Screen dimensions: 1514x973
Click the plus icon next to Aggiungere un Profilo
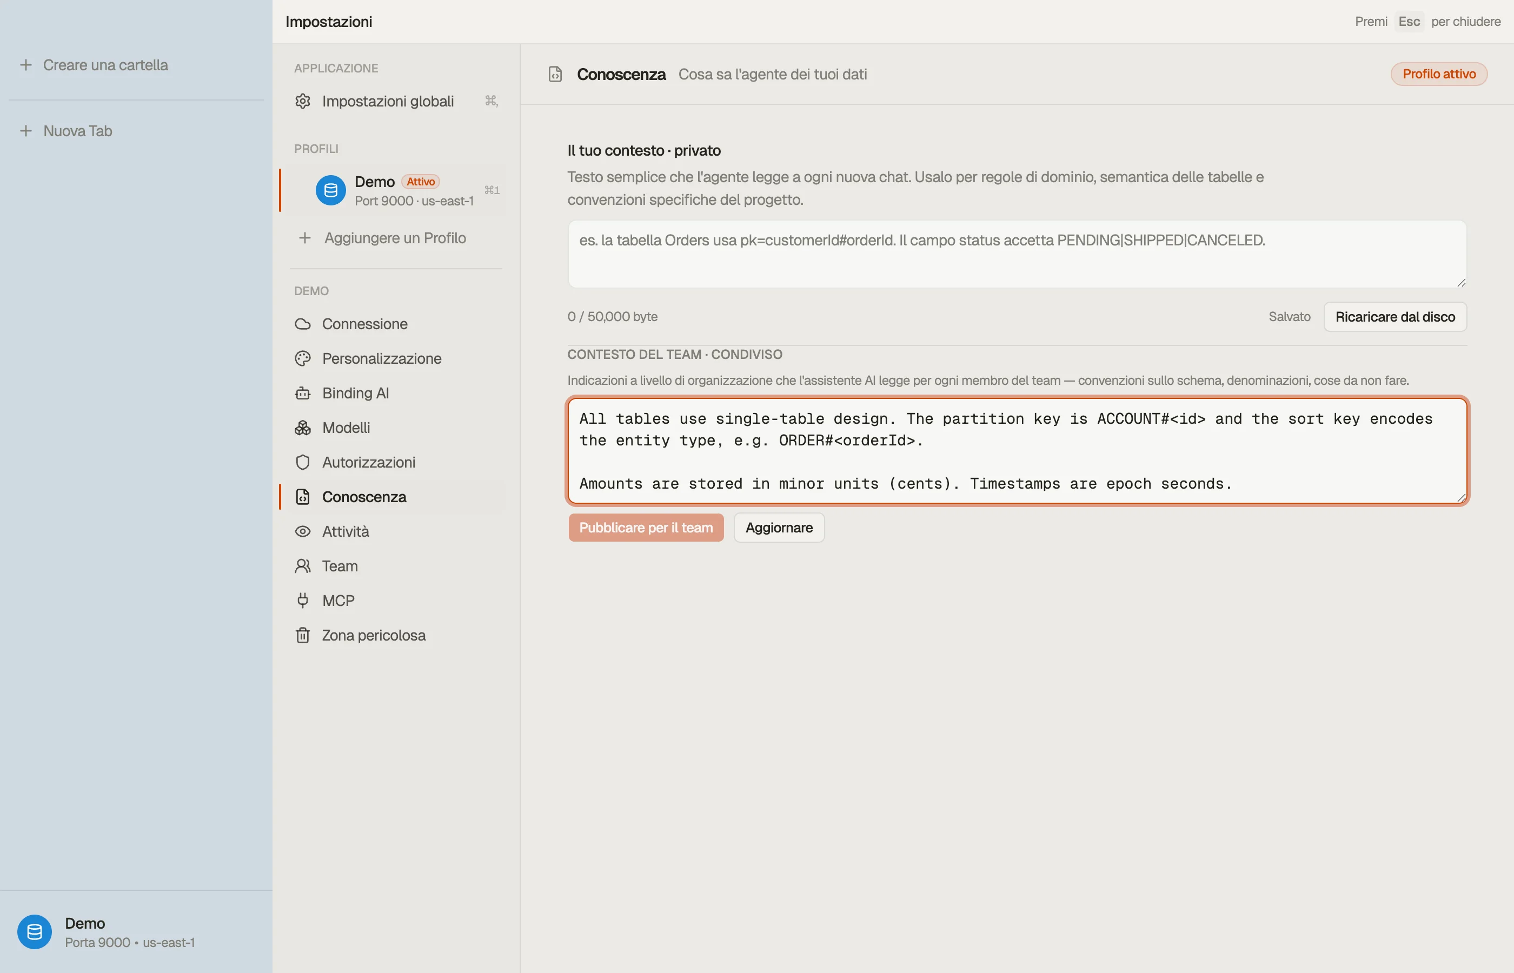(x=304, y=238)
